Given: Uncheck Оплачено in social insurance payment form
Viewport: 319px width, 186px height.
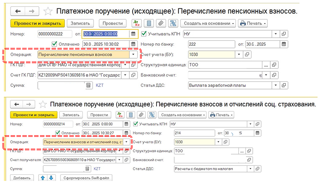Looking at the screenshot, I should coord(54,133).
